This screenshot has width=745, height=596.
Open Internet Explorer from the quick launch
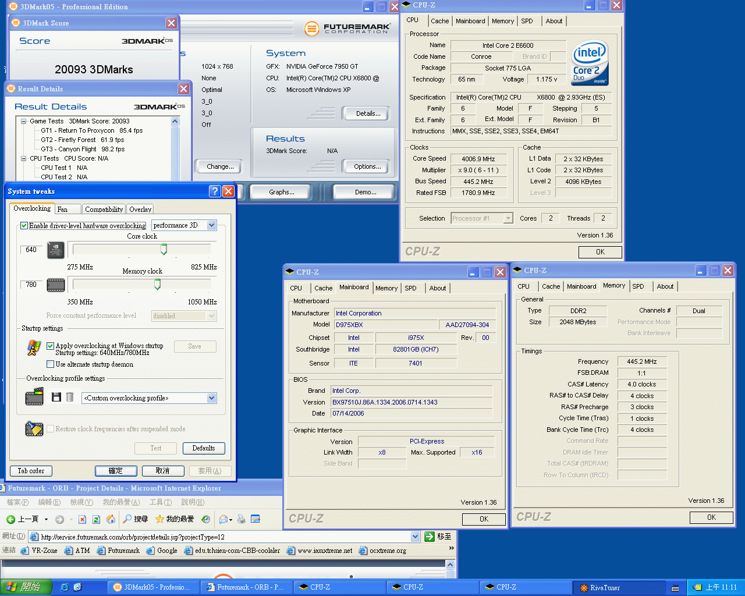coord(64,587)
